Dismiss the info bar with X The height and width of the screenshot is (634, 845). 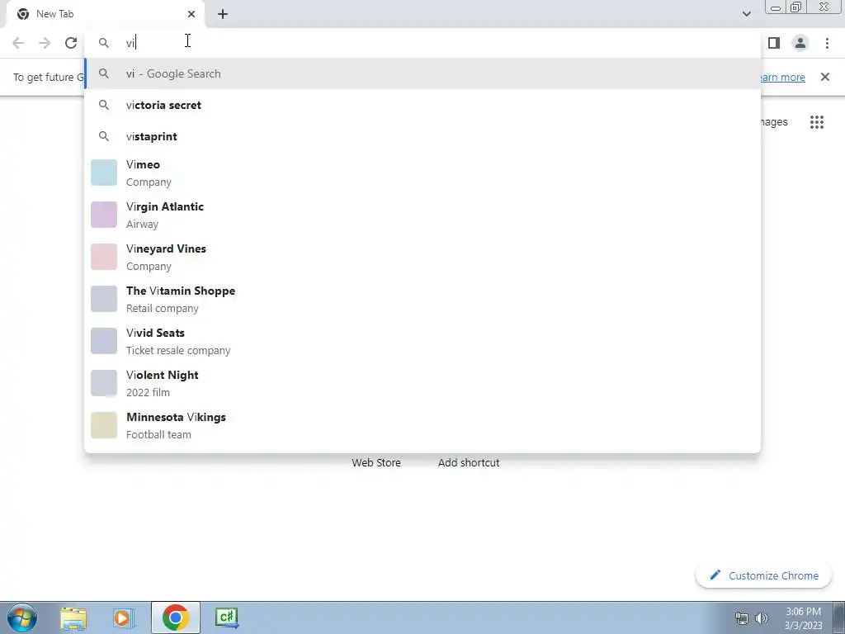point(825,77)
